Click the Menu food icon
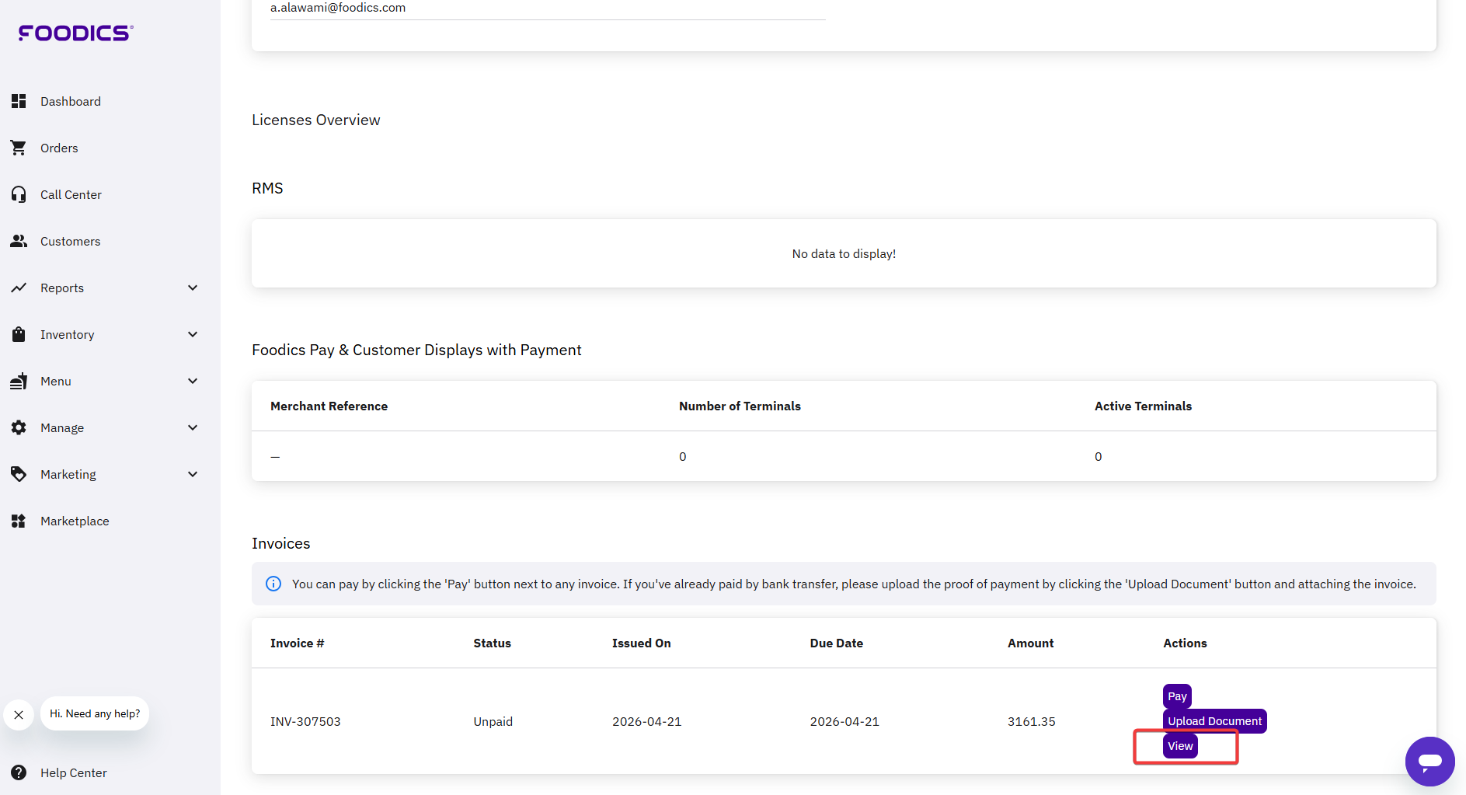The image size is (1466, 795). 19,381
